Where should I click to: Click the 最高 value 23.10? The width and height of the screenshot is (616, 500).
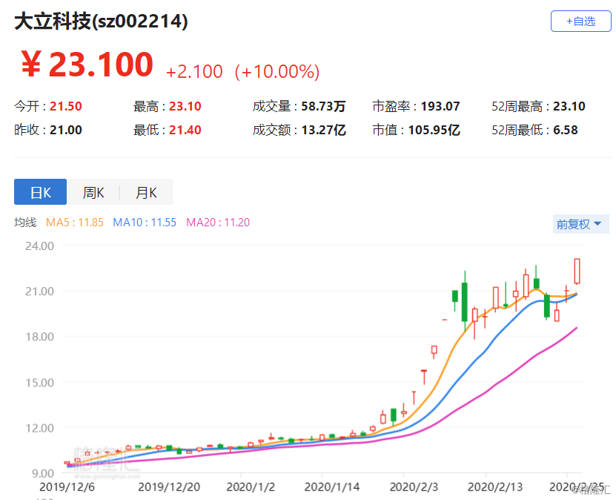pos(185,106)
